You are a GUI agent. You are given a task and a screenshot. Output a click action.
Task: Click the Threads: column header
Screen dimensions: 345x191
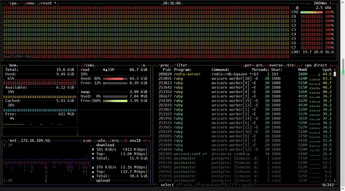(x=260, y=70)
